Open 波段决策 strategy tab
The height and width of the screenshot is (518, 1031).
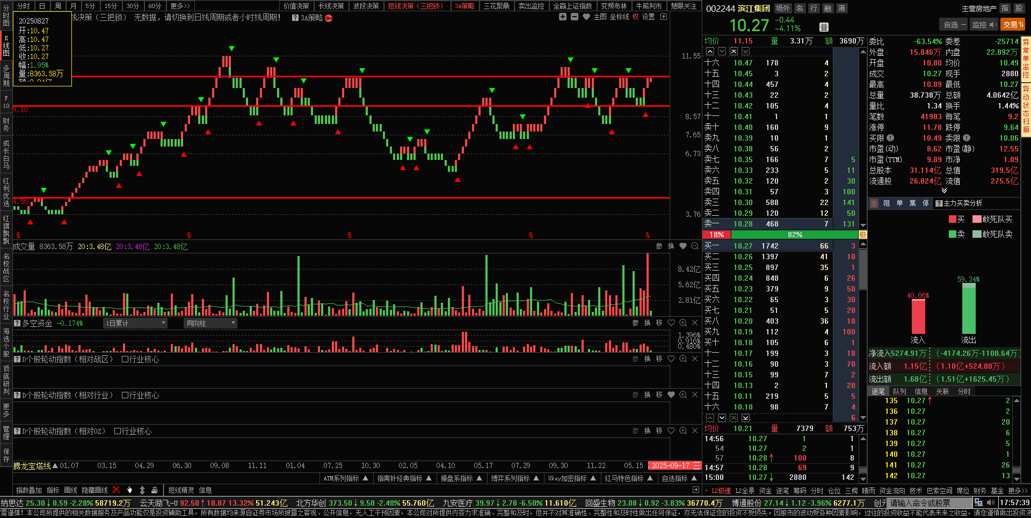coord(366,6)
